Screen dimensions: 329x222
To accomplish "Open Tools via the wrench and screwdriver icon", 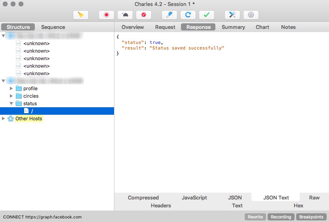I will click(232, 15).
